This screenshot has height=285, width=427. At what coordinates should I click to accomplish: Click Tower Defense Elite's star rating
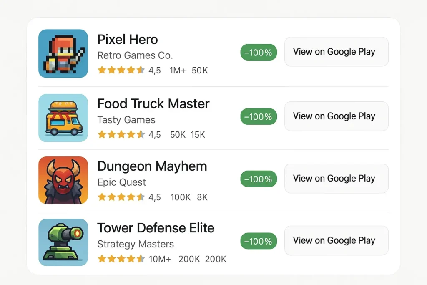121,259
